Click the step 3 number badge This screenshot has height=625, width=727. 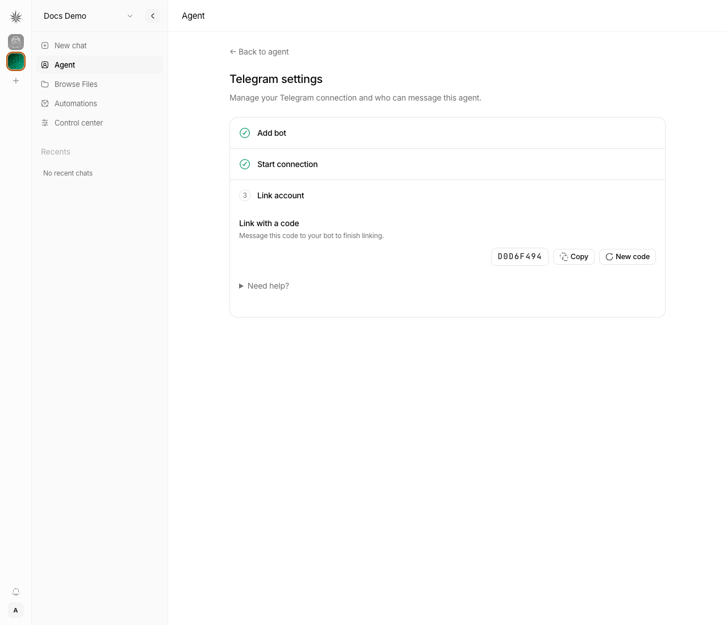(245, 195)
